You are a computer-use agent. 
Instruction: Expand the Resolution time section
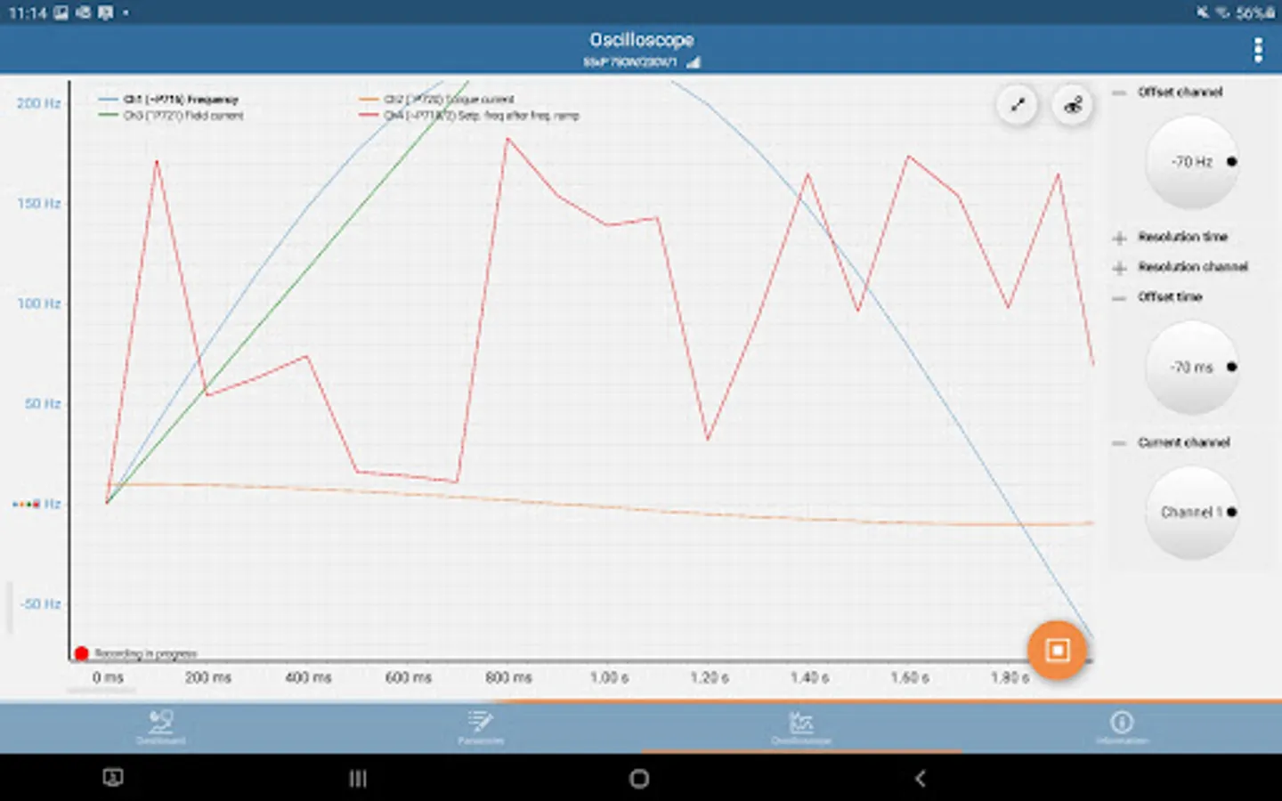point(1119,238)
